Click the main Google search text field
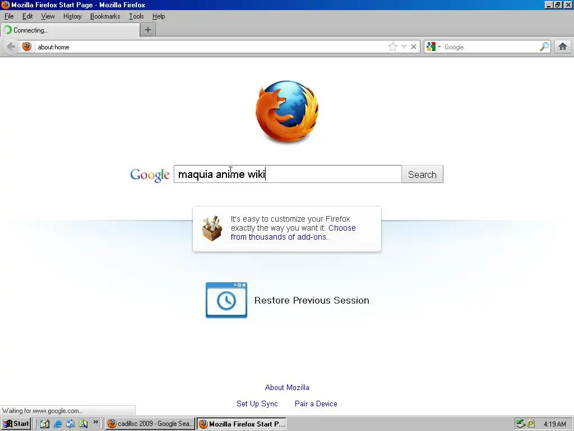The width and height of the screenshot is (574, 431). pos(288,174)
